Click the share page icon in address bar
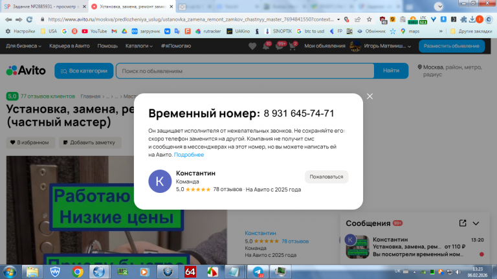 tap(357, 19)
